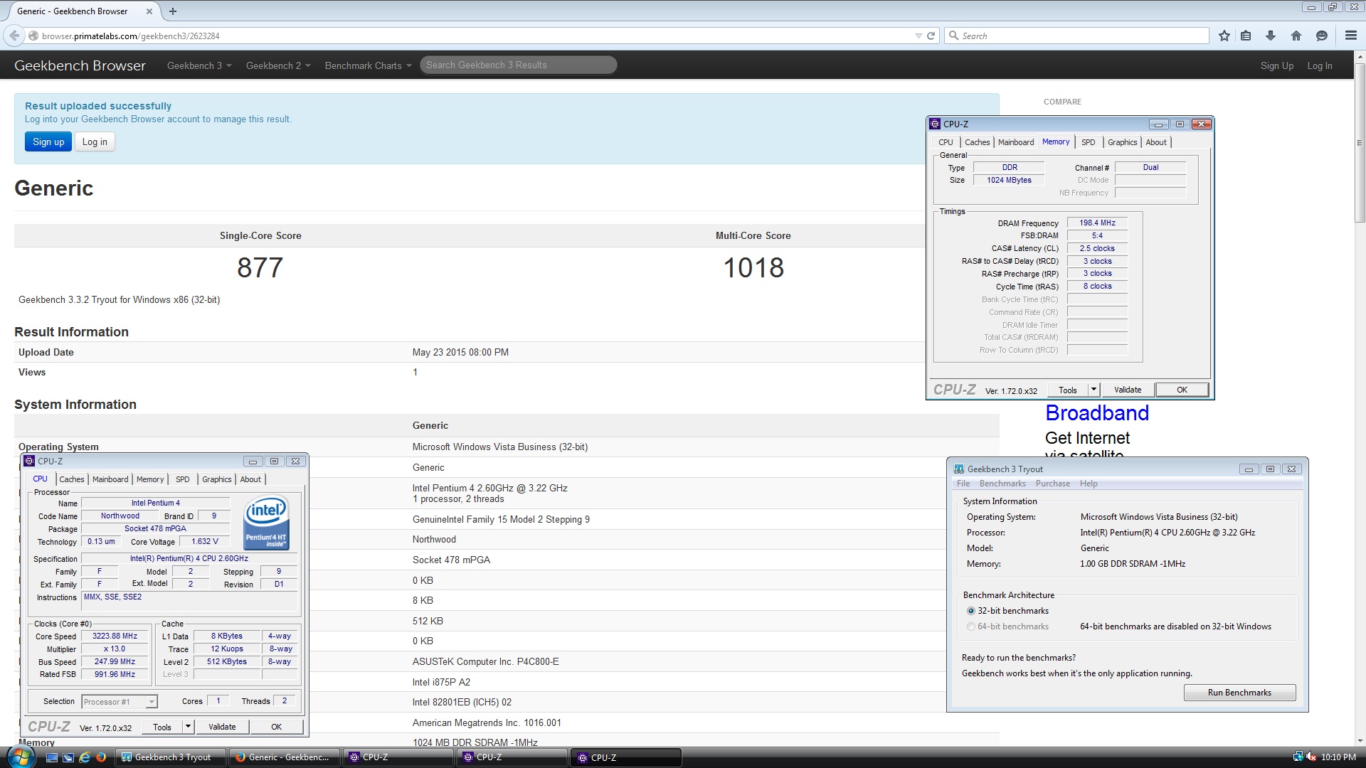This screenshot has width=1366, height=768.
Task: Click the magnifier icon in Search box
Action: pos(954,36)
